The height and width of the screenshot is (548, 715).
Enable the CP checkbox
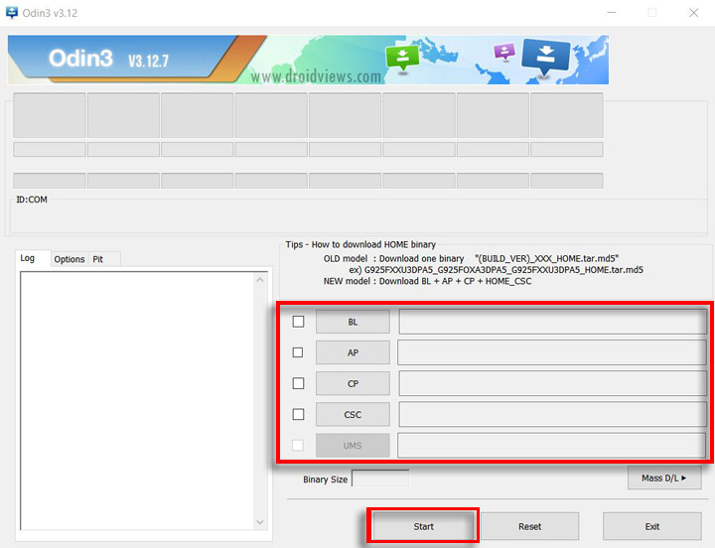[298, 383]
